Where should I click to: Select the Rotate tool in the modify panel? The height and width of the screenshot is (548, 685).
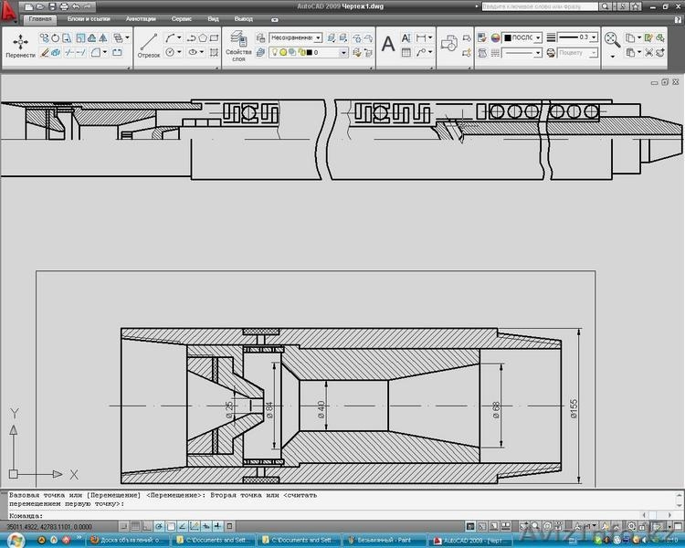tap(56, 38)
